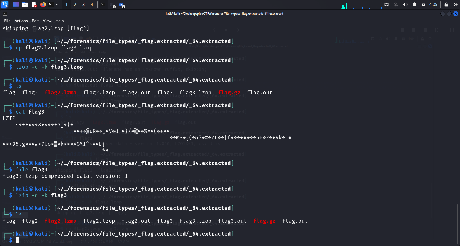
Task: Click the Bluetooth tray icon
Action: (396, 5)
